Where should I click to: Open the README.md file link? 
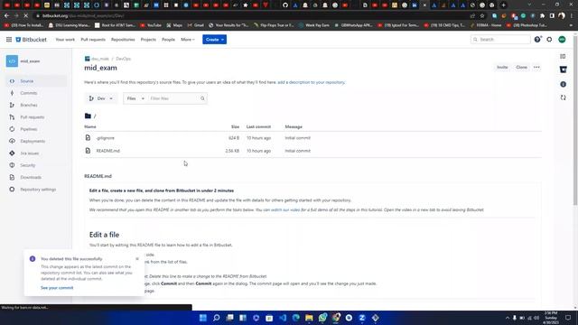(108, 151)
